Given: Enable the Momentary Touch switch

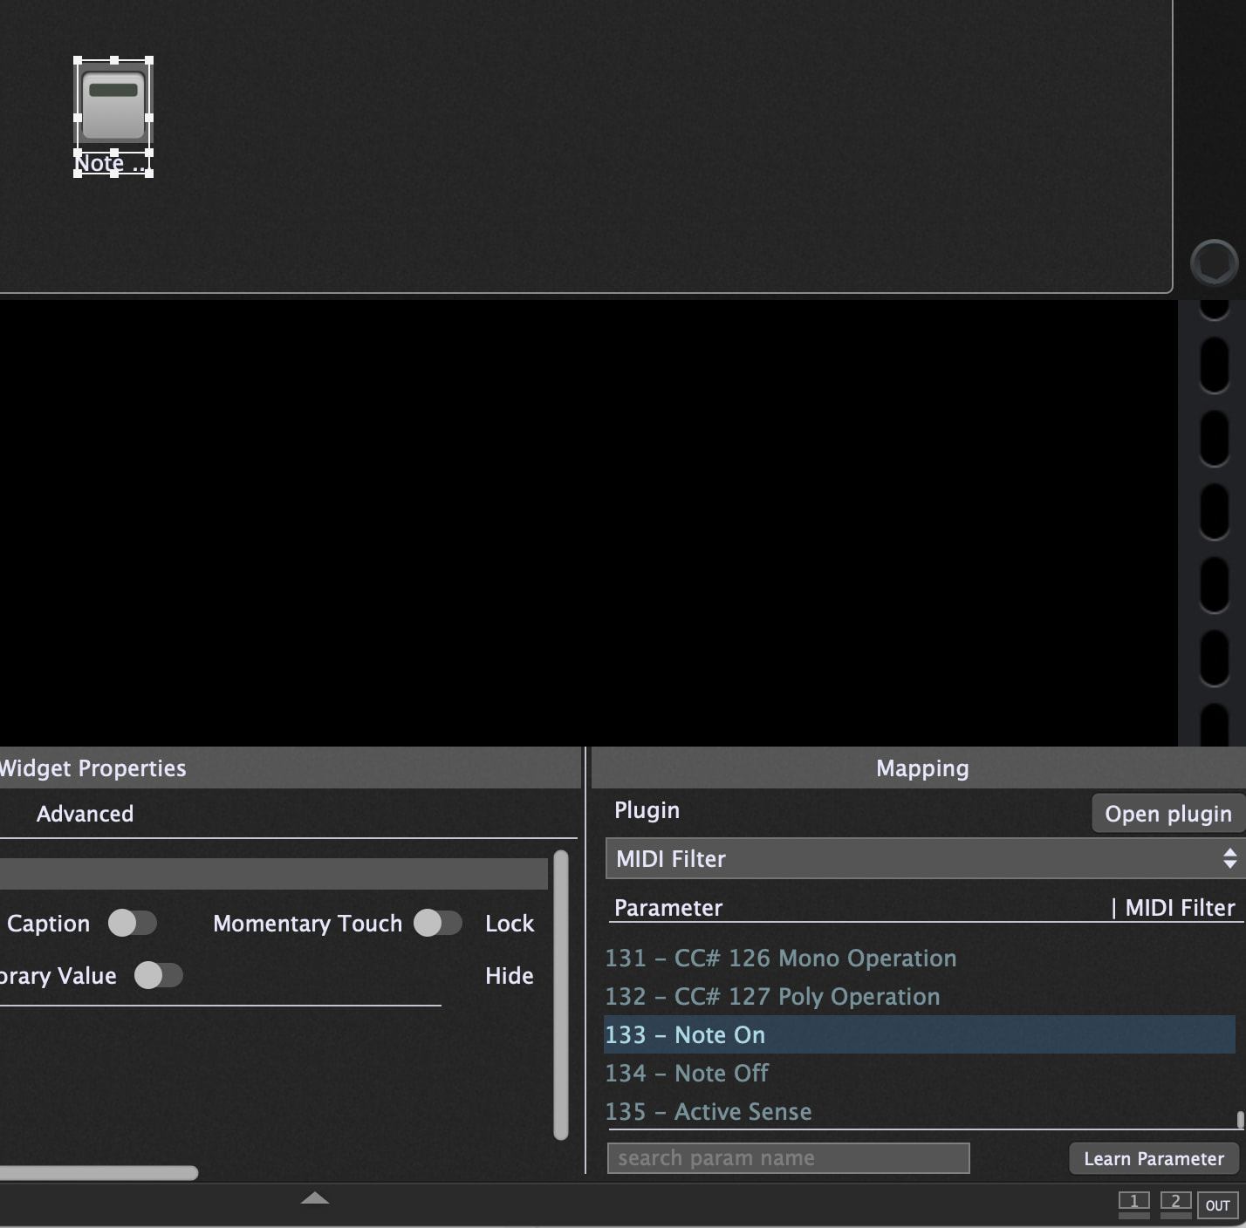Looking at the screenshot, I should [x=438, y=923].
